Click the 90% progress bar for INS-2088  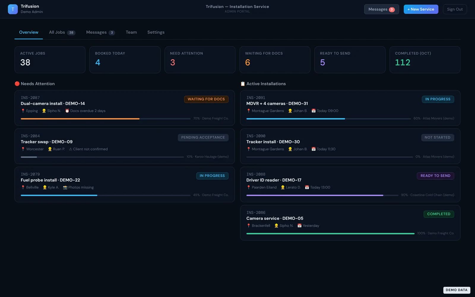click(322, 195)
